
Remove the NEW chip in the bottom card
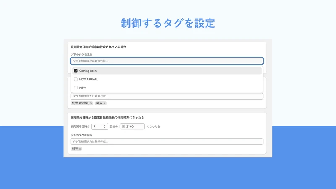(x=80, y=149)
